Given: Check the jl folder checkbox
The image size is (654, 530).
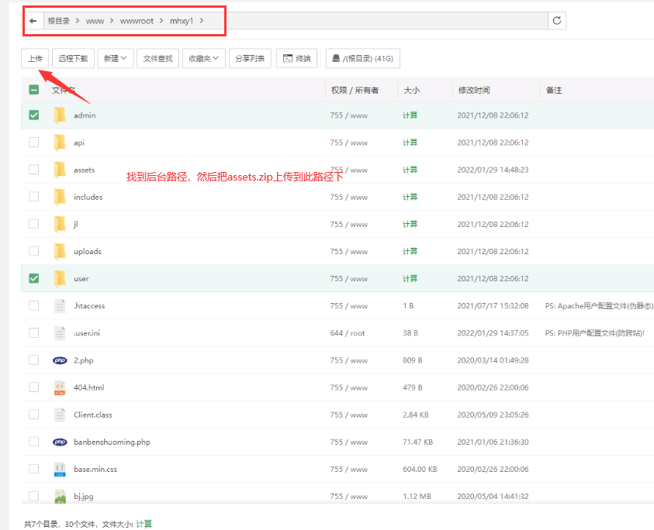Looking at the screenshot, I should pos(34,224).
